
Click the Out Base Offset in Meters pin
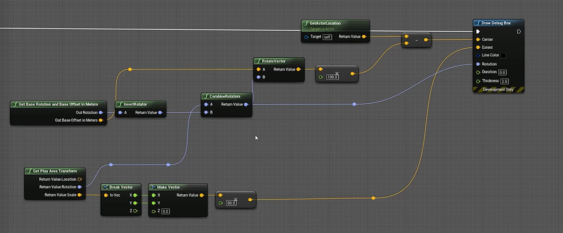101,120
